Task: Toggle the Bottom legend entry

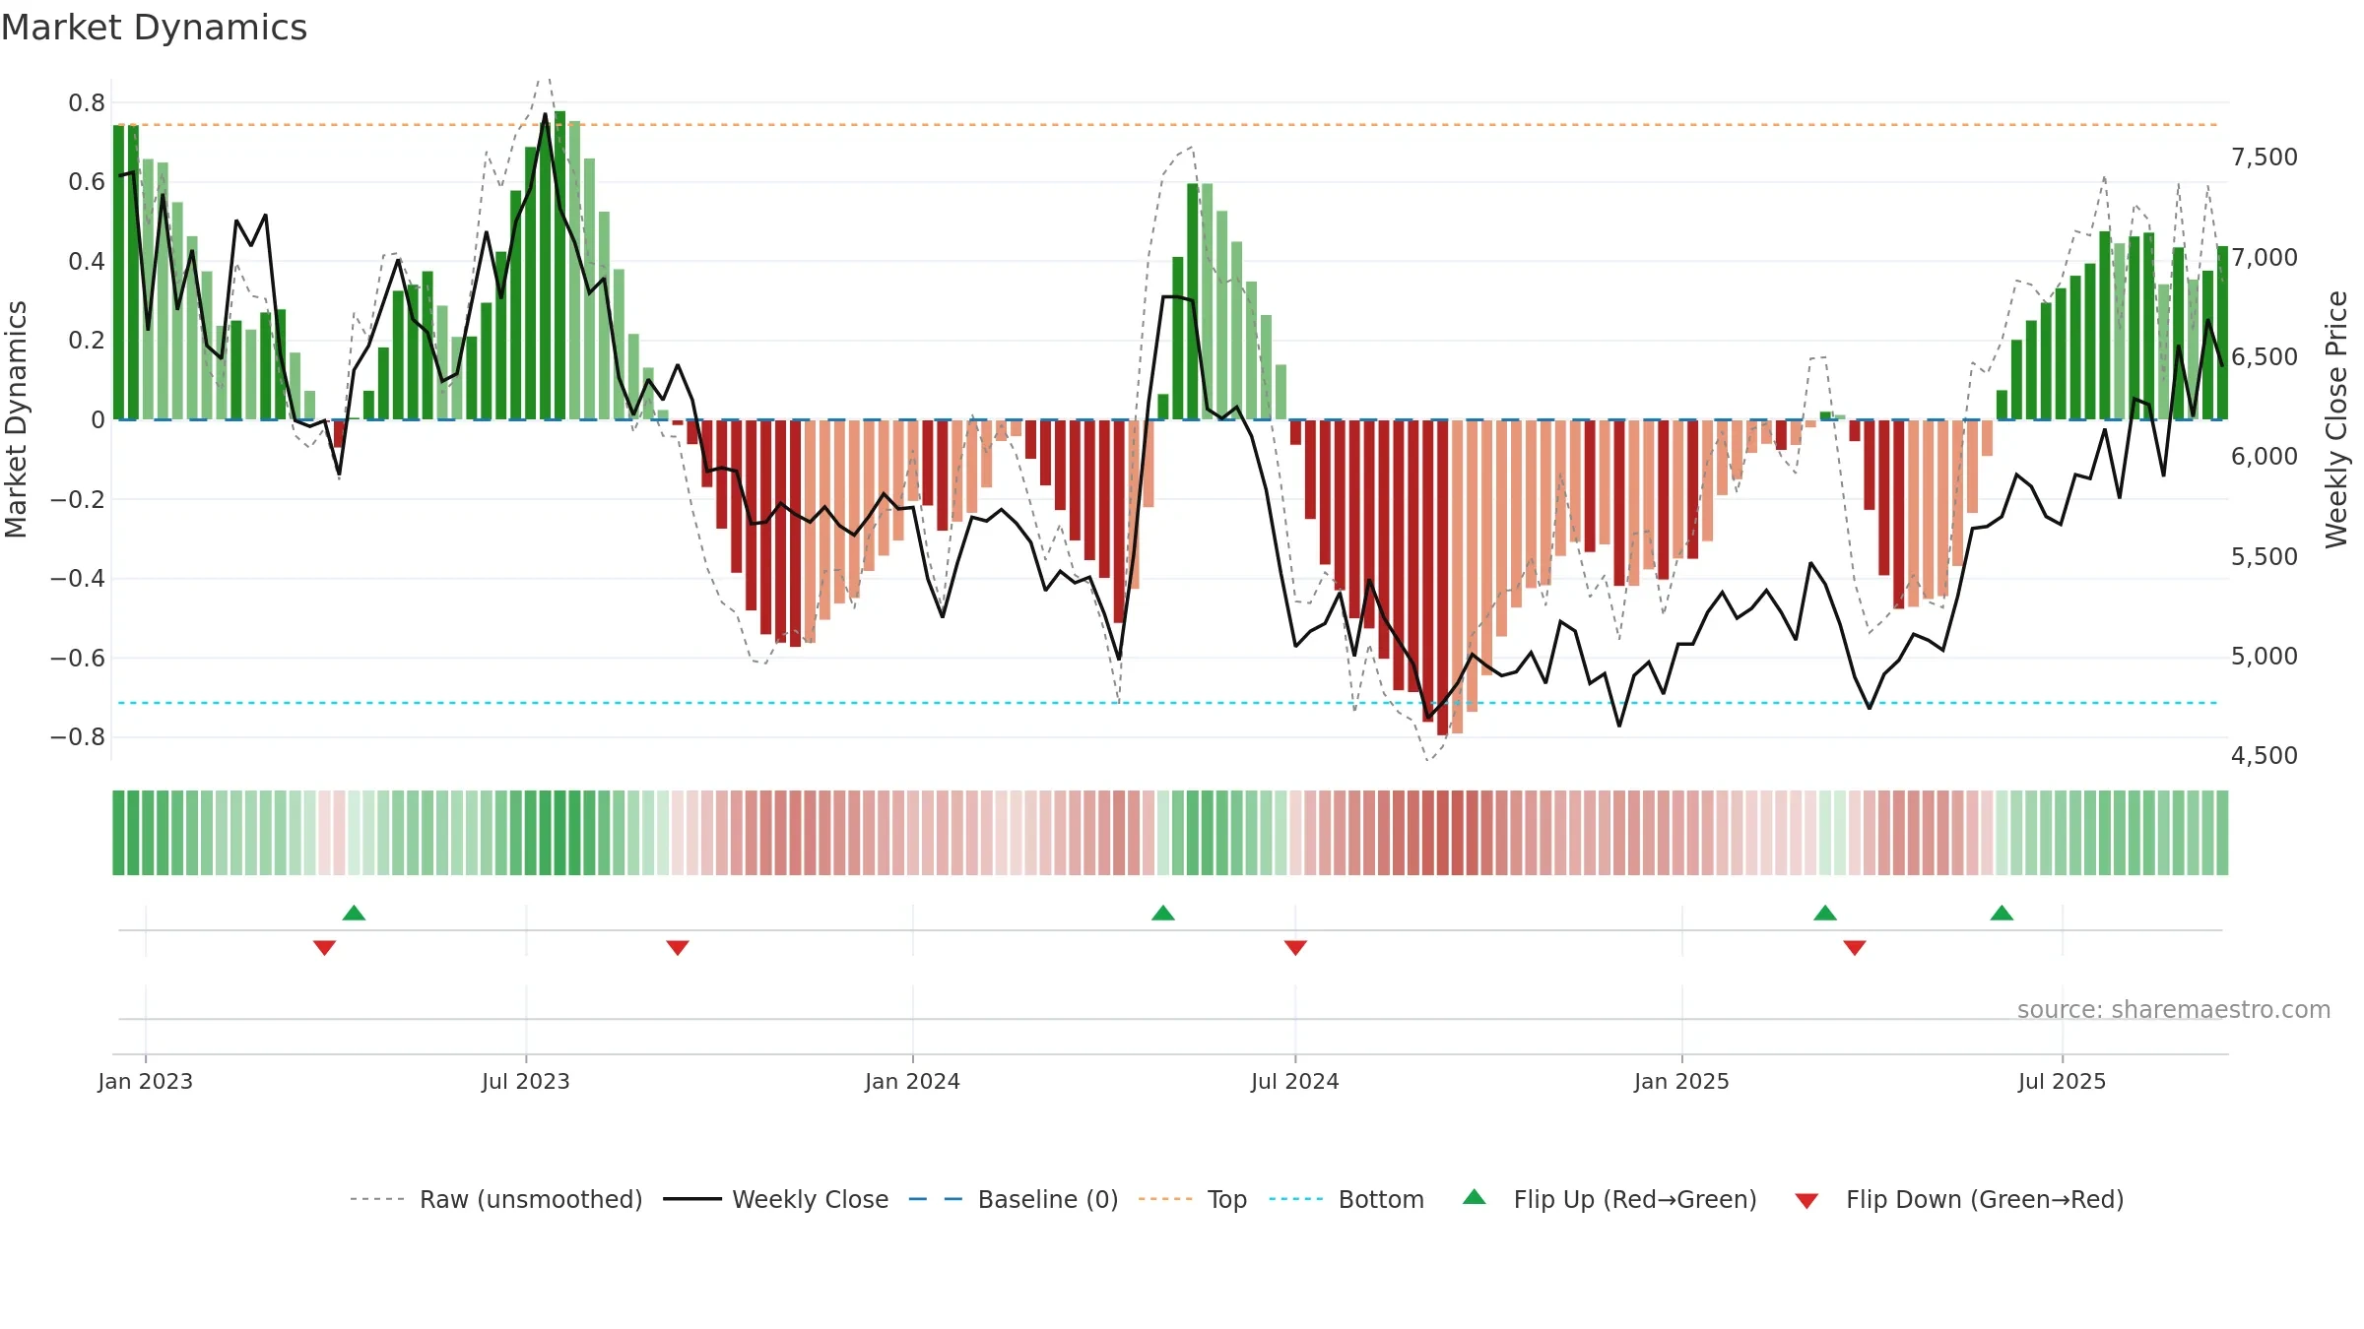Action: (1346, 1199)
